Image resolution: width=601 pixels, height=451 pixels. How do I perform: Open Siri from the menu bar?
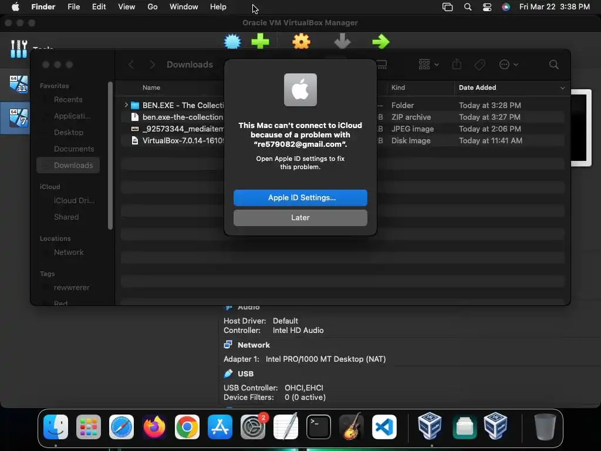tap(506, 7)
